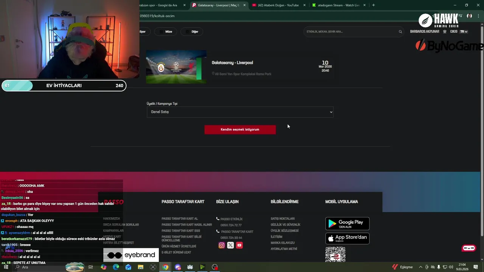The width and height of the screenshot is (484, 272).
Task: Switch to the Ataberk Doğan YouTube tab
Action: [279, 5]
